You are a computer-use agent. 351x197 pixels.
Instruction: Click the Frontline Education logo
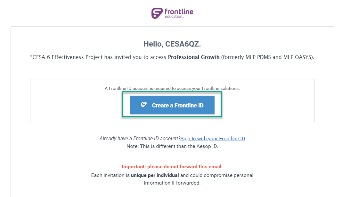[172, 13]
